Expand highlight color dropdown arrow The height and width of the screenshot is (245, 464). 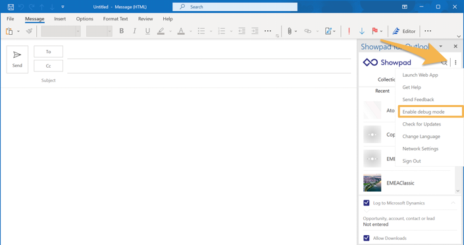pos(170,32)
